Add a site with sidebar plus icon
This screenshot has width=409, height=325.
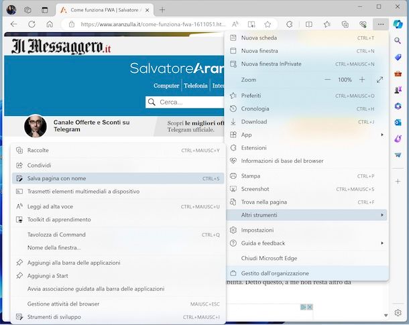[x=398, y=182]
